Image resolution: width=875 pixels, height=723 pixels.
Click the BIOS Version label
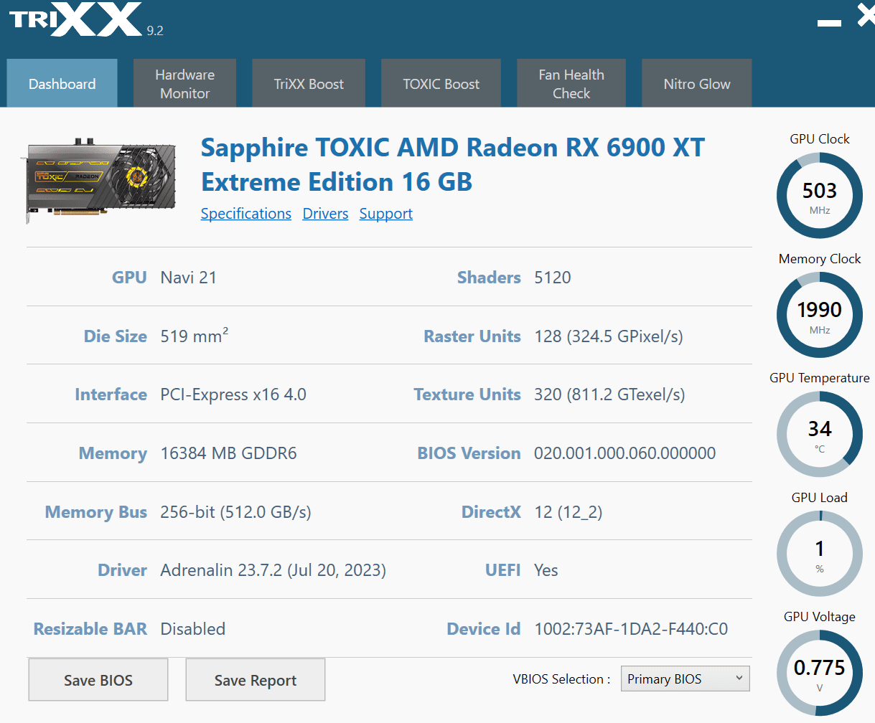tap(469, 453)
